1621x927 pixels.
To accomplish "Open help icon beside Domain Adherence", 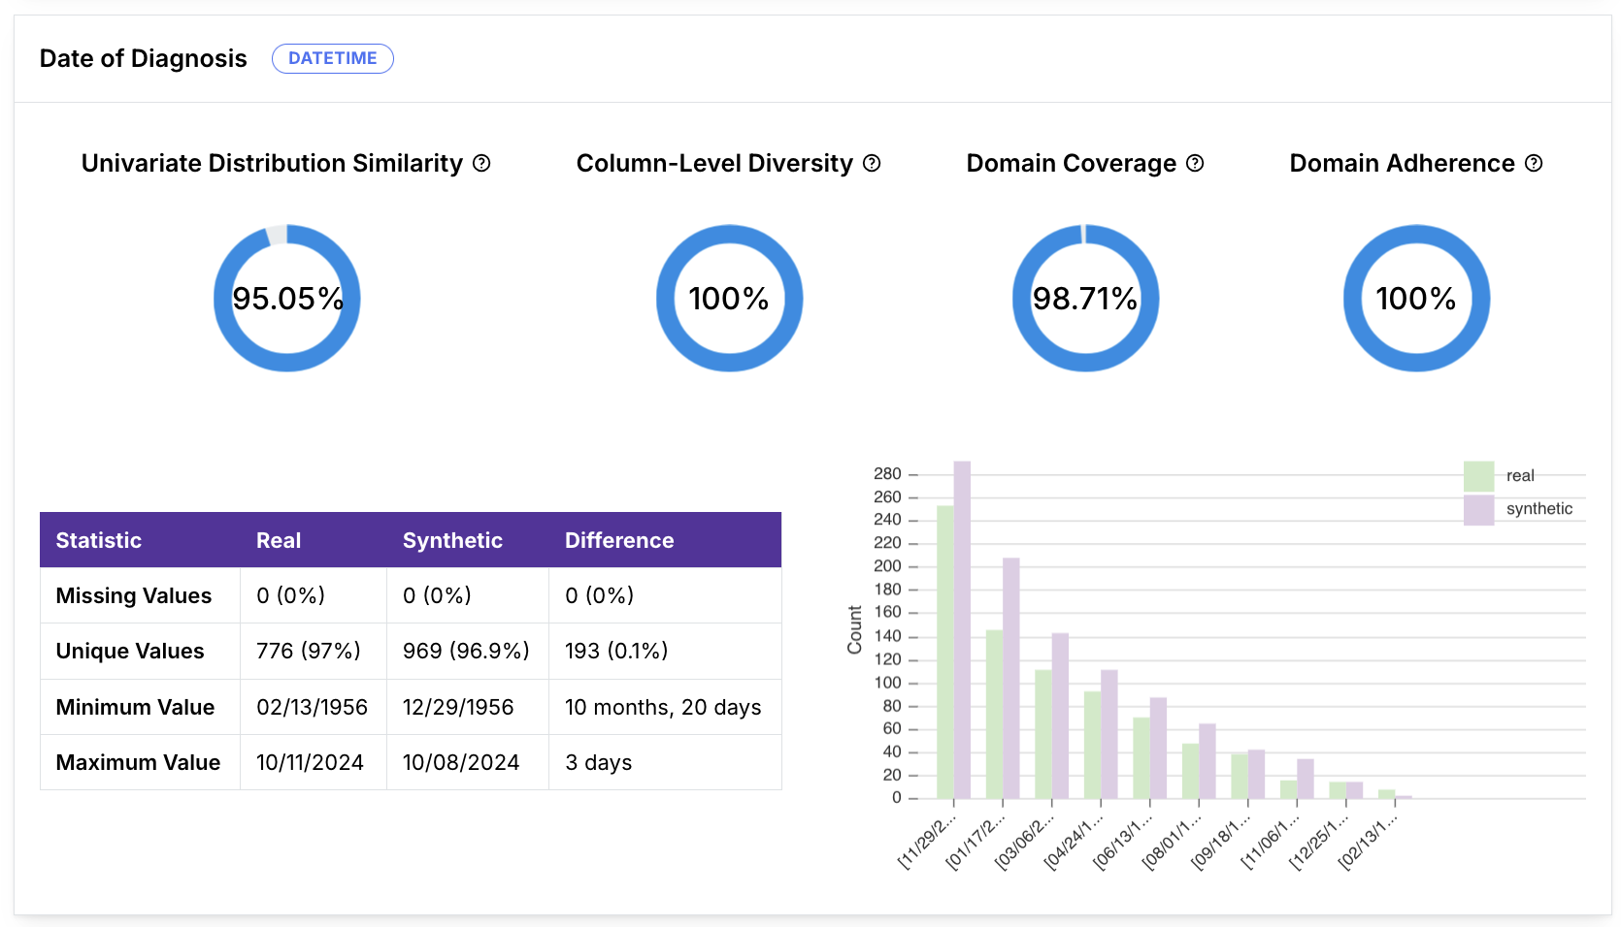I will 1534,163.
